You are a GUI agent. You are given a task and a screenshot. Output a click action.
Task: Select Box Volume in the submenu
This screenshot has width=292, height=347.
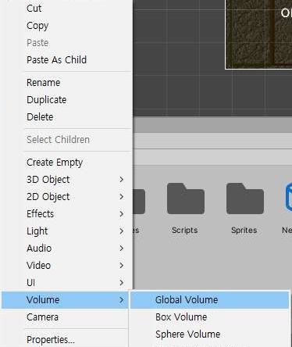pyautogui.click(x=209, y=317)
